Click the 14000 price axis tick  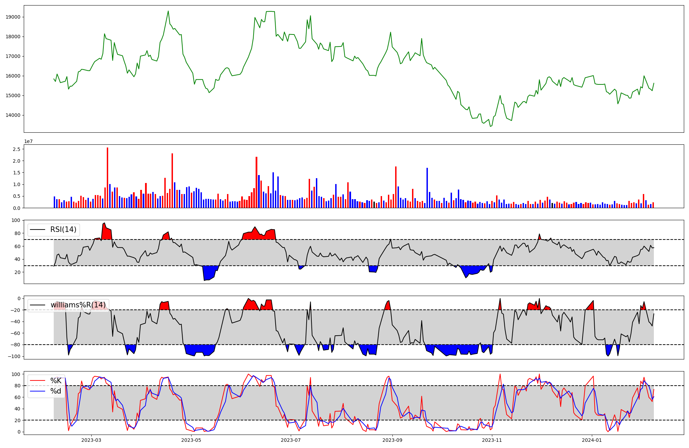(x=13, y=115)
